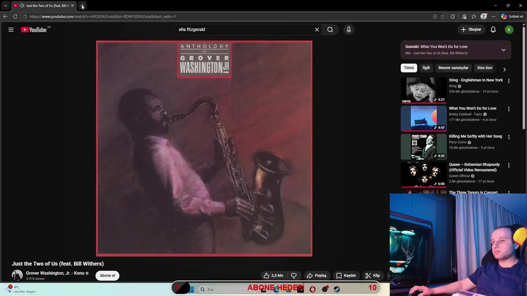The width and height of the screenshot is (527, 296).
Task: Add page to favorites star
Action: click(x=443, y=16)
